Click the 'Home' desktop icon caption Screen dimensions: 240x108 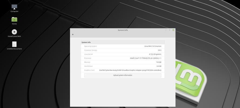coord(14,24)
